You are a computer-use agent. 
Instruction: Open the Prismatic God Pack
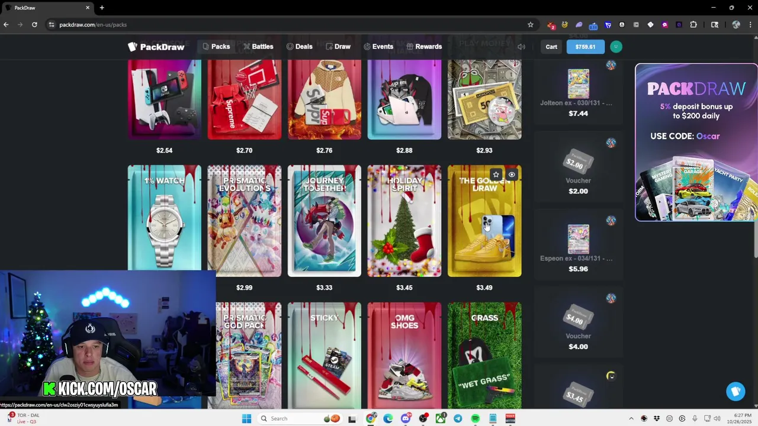(248, 355)
